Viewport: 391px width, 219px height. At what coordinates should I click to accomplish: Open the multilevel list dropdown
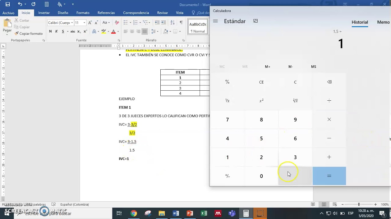click(150, 23)
